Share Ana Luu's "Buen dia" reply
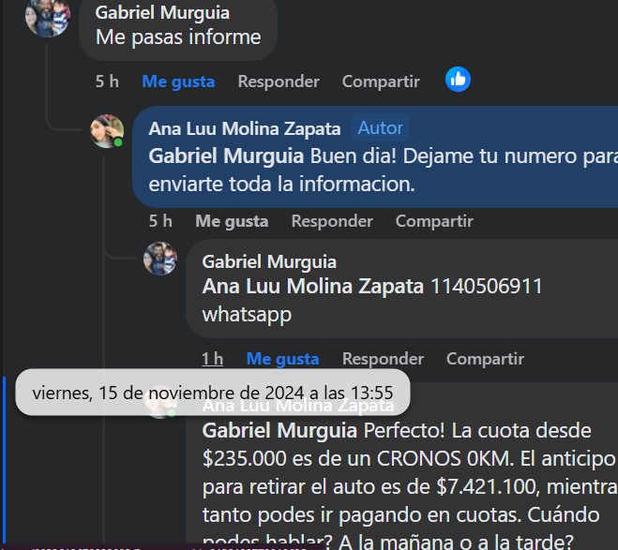618x550 pixels. click(434, 221)
